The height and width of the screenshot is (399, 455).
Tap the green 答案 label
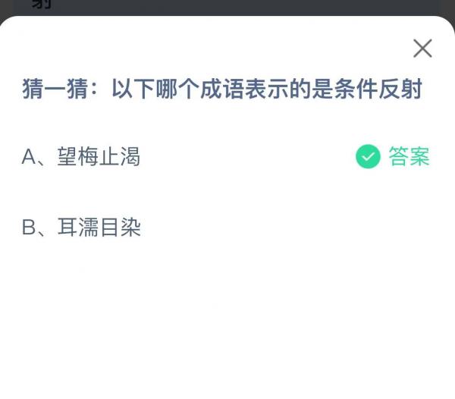(x=409, y=156)
